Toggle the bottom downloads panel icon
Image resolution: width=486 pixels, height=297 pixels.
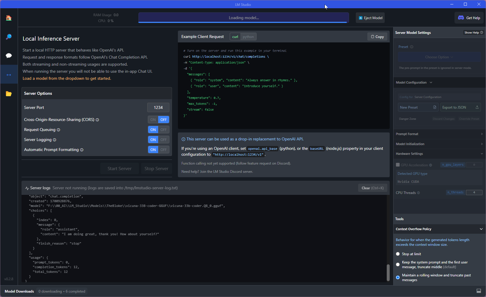pyautogui.click(x=479, y=291)
